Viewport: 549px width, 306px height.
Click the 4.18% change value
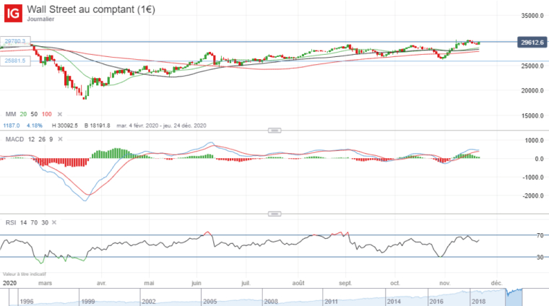pos(35,126)
